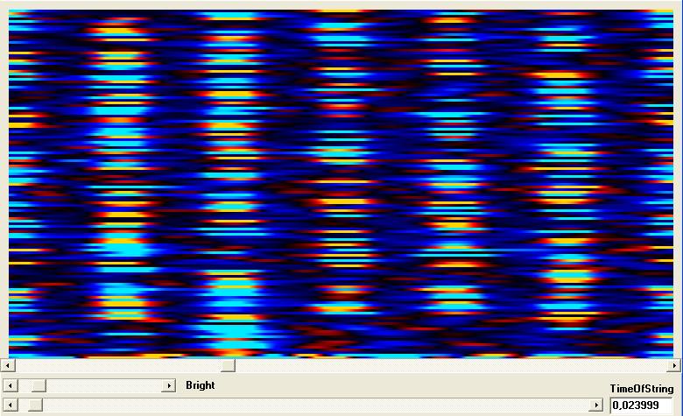Viewport: 683px width, 416px height.
Task: Click the TimeOfString value field 0,023999
Action: point(641,405)
